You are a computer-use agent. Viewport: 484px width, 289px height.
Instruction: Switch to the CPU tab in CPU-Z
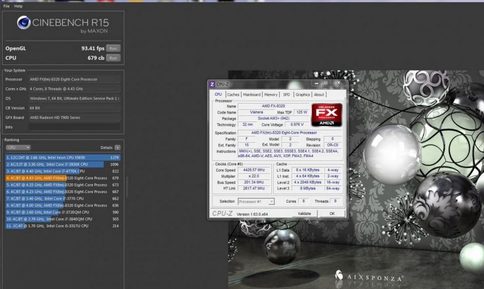[x=218, y=94]
